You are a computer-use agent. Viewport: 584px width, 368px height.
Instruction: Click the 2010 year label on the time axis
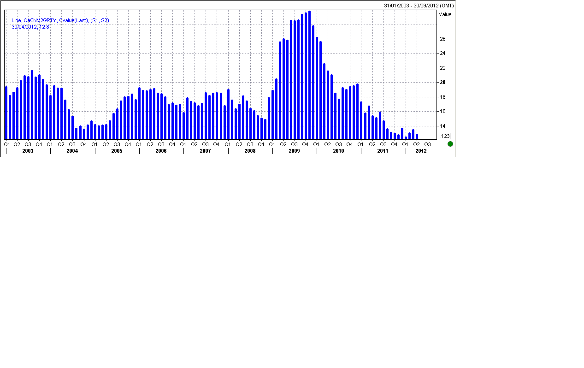(x=338, y=151)
